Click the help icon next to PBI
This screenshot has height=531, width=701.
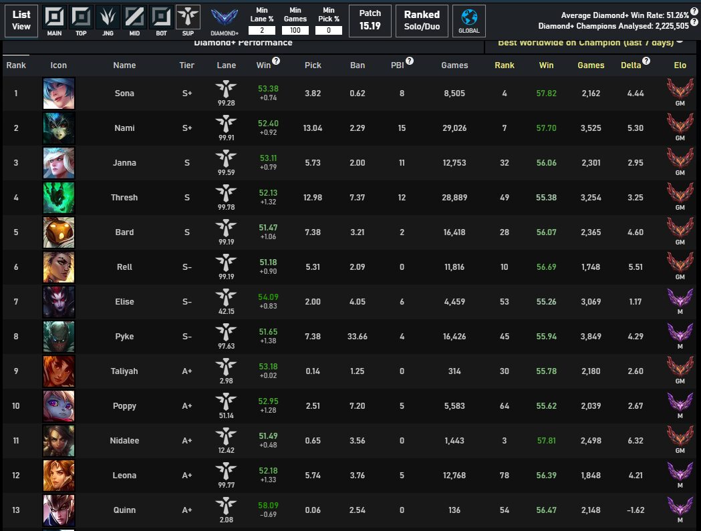410,61
